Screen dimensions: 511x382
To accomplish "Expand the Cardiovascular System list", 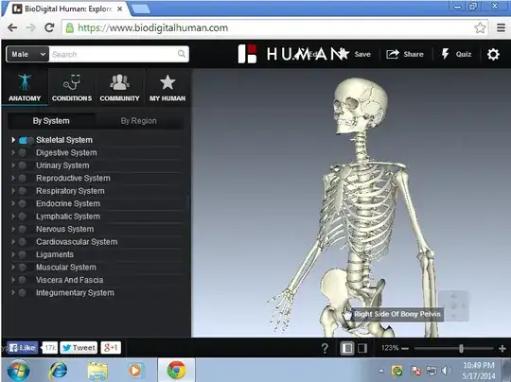I will 13,242.
